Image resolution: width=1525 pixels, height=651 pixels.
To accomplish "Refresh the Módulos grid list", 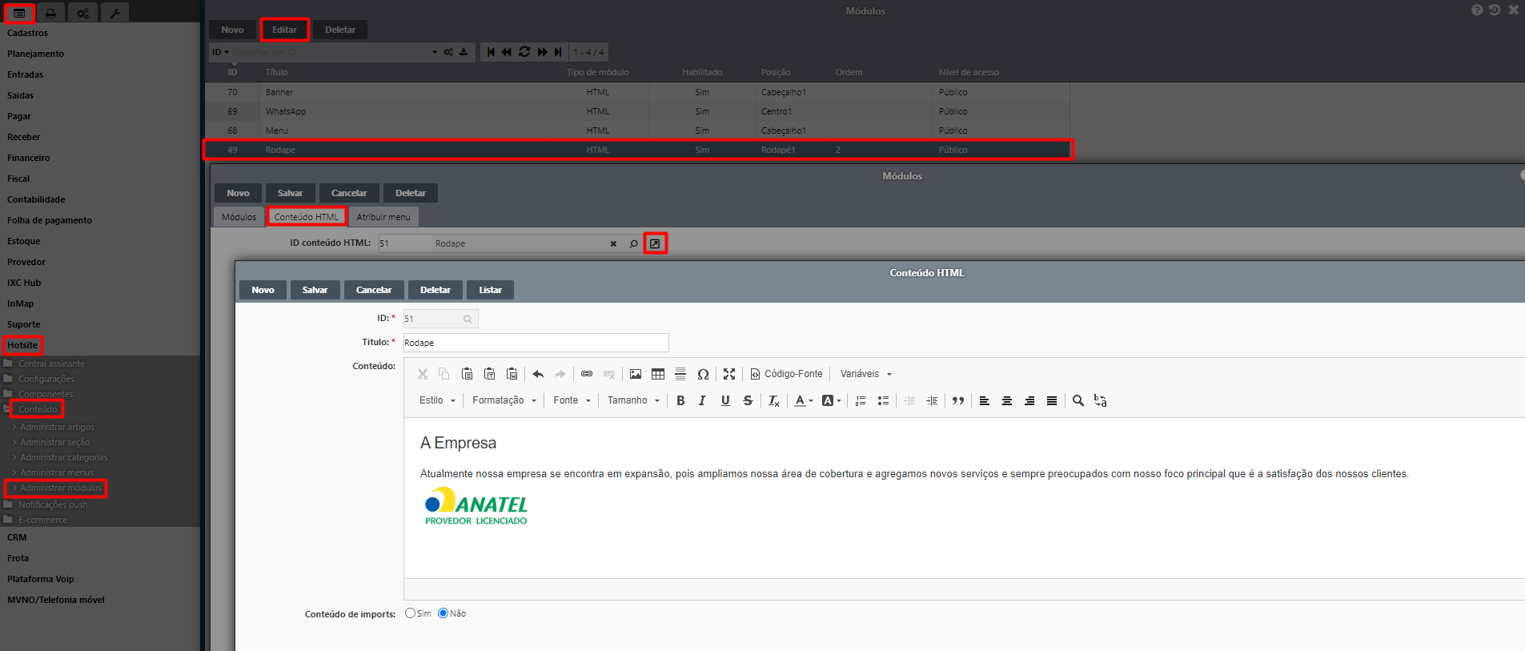I will pyautogui.click(x=524, y=52).
